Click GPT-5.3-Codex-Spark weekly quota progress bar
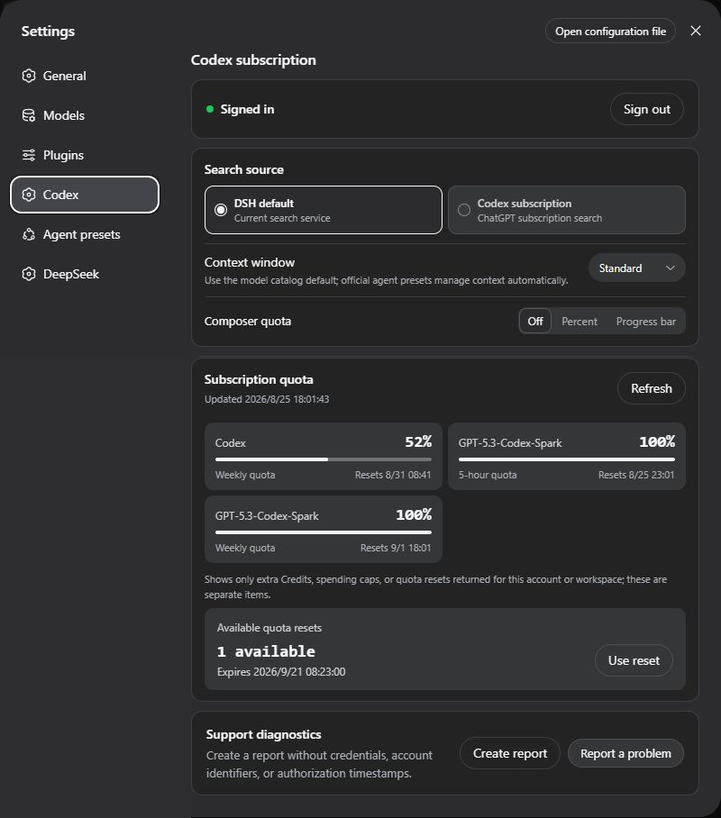The width and height of the screenshot is (721, 818). coord(324,532)
